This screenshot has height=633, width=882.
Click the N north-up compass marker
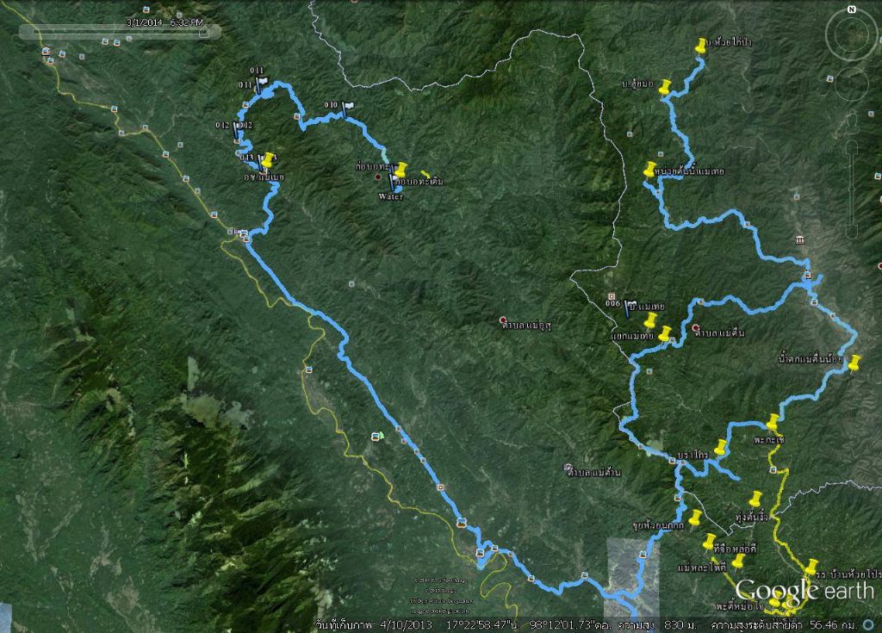click(851, 9)
